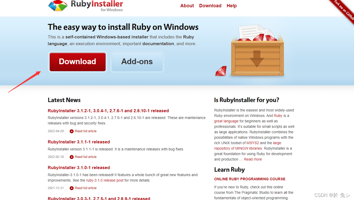Open ONLINE RUBY PROGRAMMING COURSE link
The image size is (354, 200).
[250, 179]
